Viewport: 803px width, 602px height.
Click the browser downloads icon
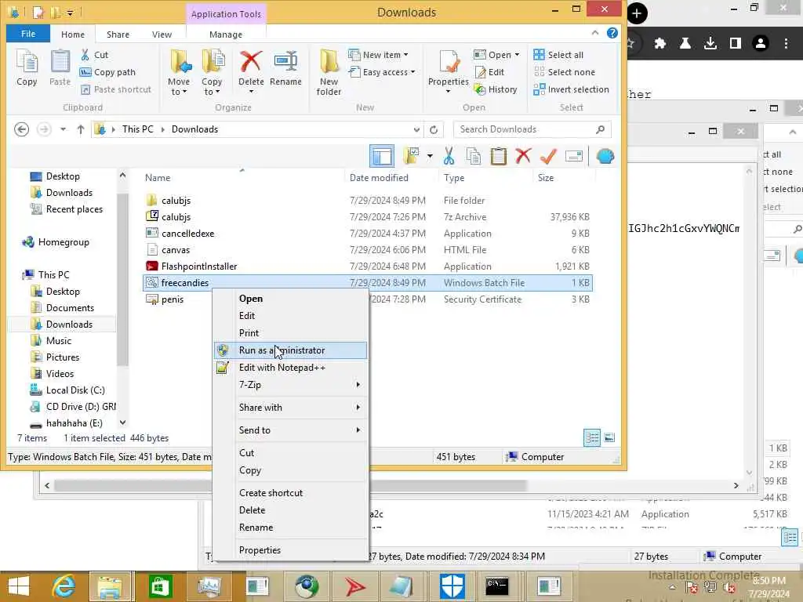(x=710, y=43)
